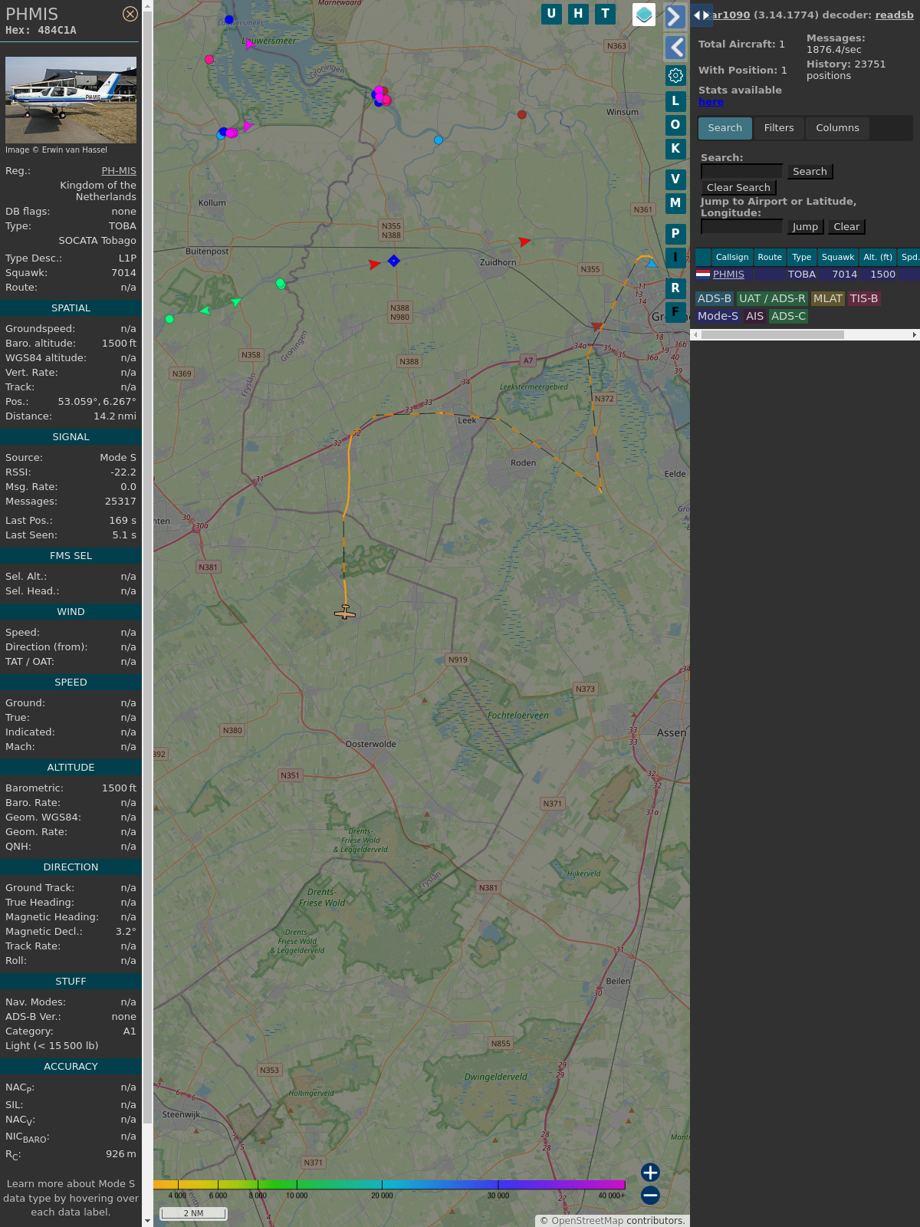Toggle the L labels button
920x1227 pixels.
click(675, 101)
